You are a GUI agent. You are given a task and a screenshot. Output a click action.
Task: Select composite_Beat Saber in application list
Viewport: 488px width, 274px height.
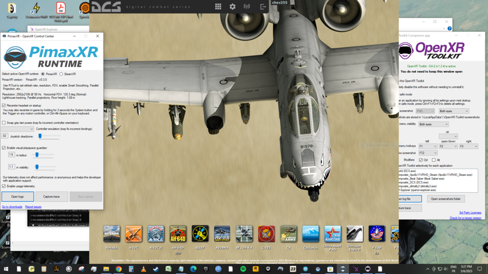pos(422,179)
